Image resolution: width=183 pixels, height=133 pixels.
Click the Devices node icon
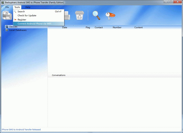7,27
